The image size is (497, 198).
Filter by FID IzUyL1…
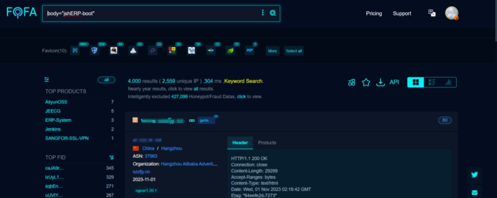pos(54,177)
